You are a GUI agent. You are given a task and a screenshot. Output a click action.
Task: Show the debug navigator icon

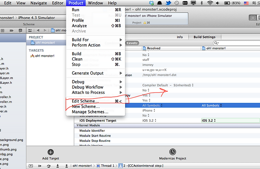pyautogui.click(x=2, y=31)
